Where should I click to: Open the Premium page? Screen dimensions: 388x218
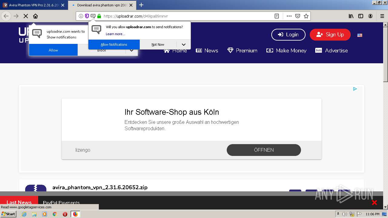242,51
